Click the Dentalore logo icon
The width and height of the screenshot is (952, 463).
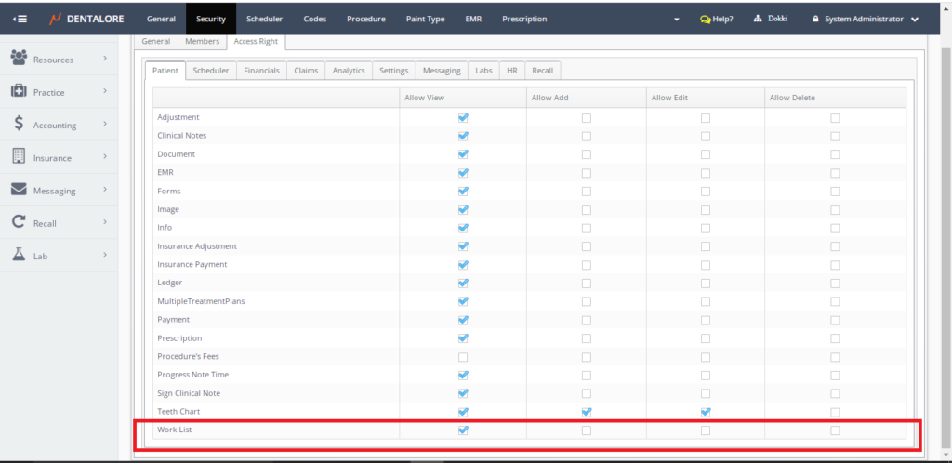point(56,19)
